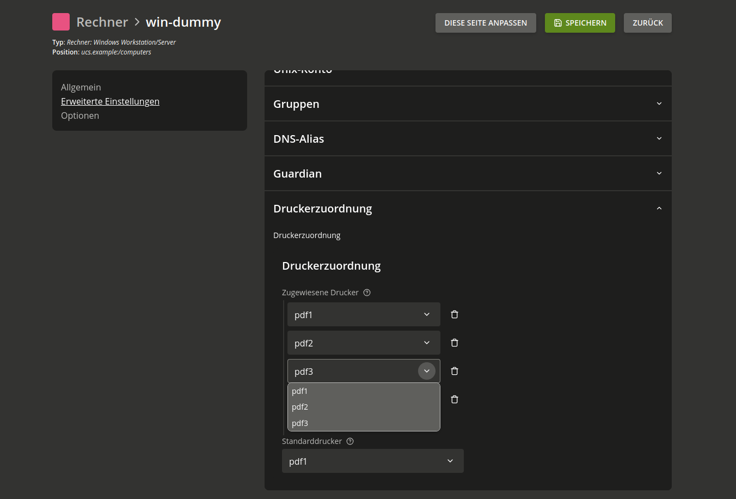Go to Allgemein page
This screenshot has height=499, width=736.
pos(81,87)
